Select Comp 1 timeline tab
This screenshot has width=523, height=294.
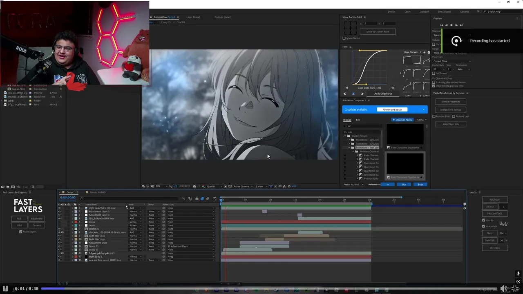click(70, 192)
